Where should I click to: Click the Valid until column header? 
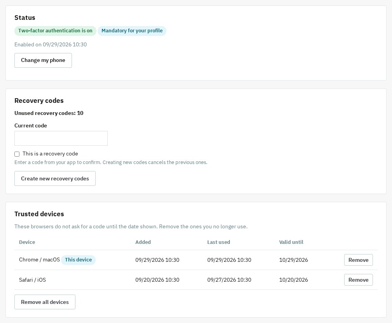(x=291, y=242)
